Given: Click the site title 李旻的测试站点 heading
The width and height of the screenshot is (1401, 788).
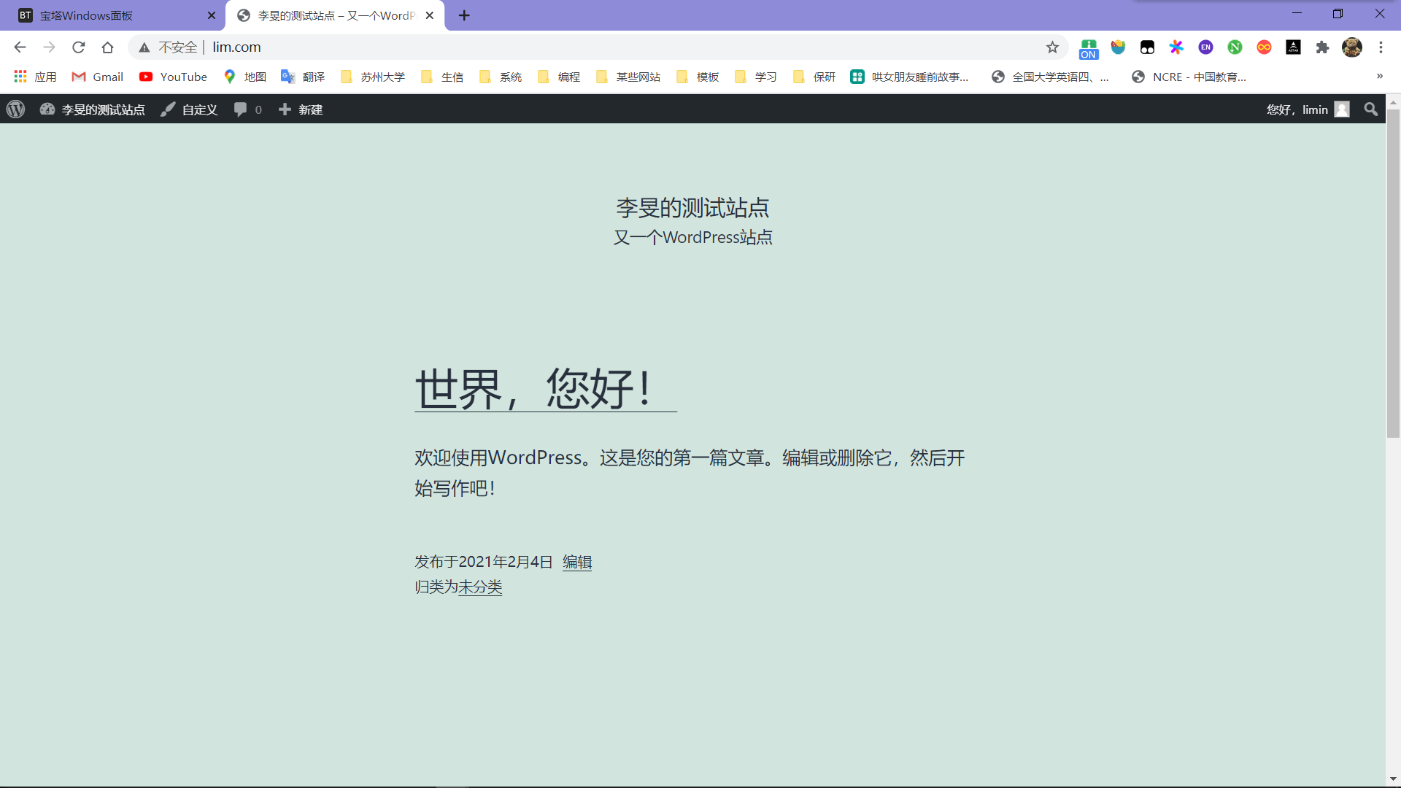Looking at the screenshot, I should pos(692,208).
